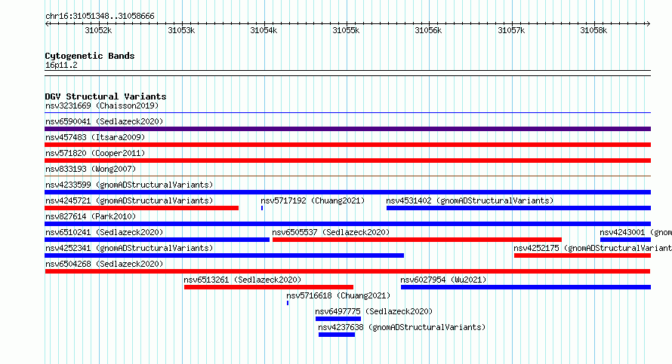Select the red bar under nsv6504268

[347, 271]
